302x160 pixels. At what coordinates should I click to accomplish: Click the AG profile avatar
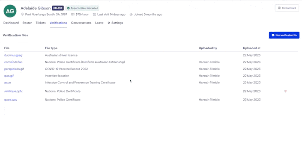coord(10,11)
